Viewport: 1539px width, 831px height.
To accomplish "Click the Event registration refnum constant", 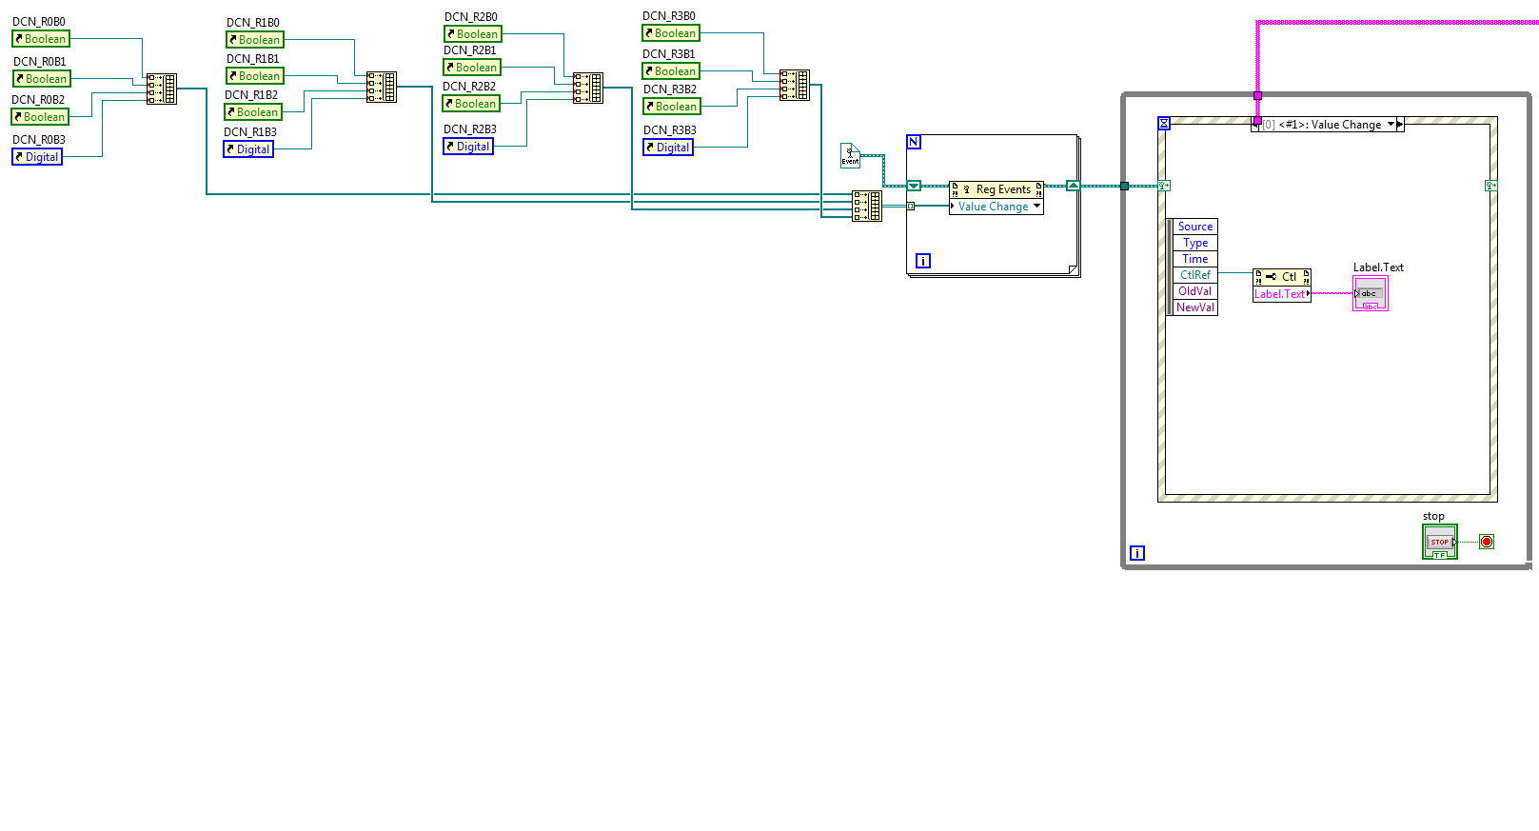I will click(x=850, y=155).
